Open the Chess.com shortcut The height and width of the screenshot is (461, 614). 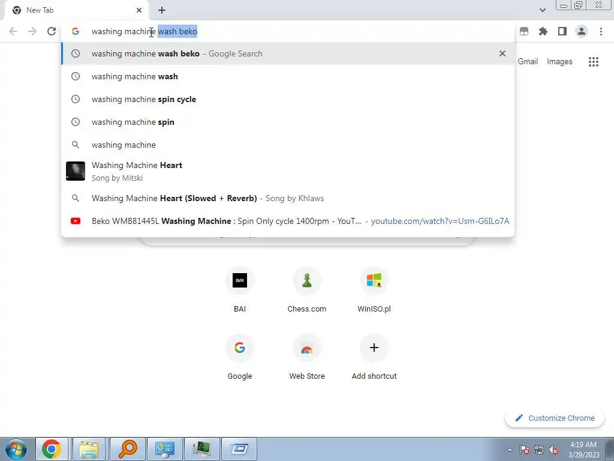coord(307,290)
